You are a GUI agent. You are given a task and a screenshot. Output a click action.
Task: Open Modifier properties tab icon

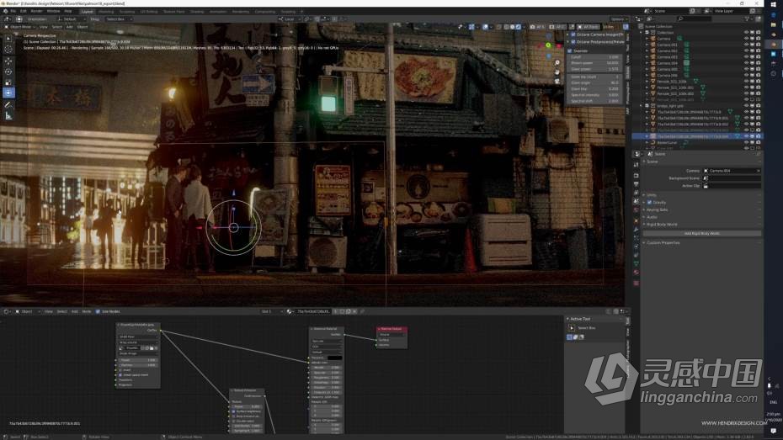637,230
